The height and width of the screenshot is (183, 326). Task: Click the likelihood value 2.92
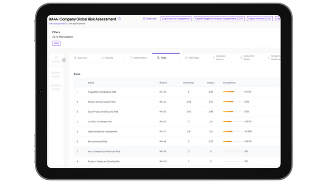[x=188, y=112]
